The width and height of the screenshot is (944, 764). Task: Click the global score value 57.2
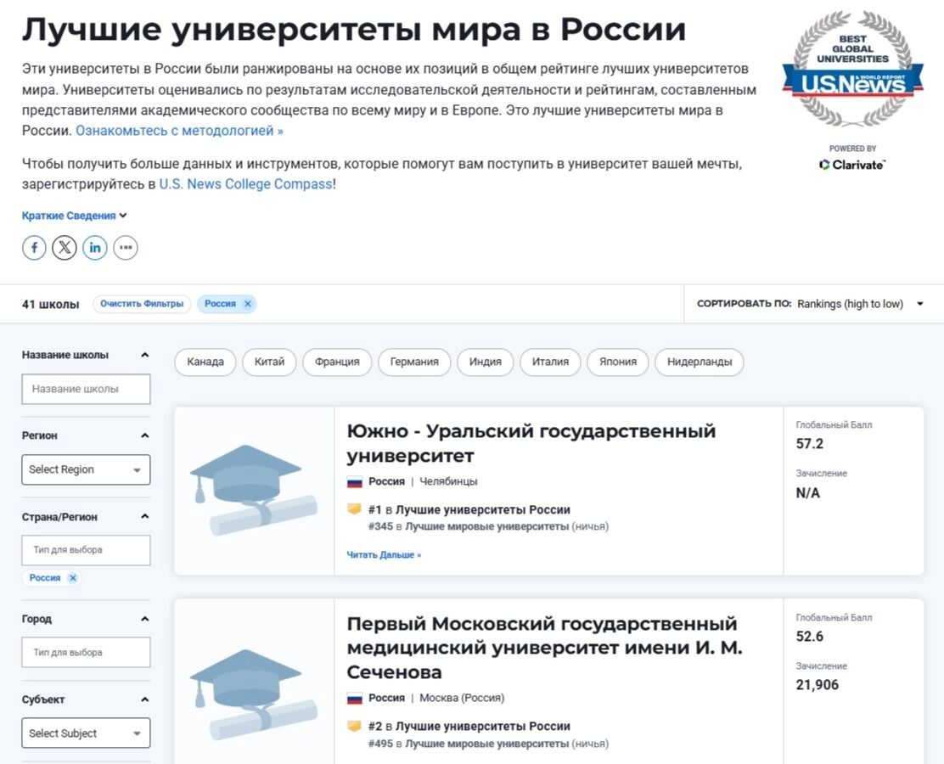click(809, 444)
